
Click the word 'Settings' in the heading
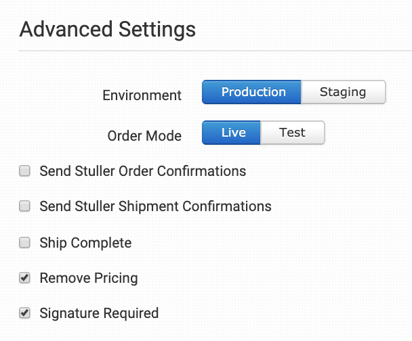tap(154, 30)
